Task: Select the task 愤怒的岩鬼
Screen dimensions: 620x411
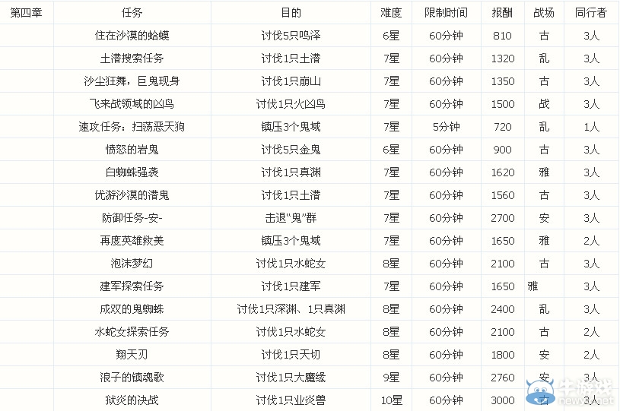Action: tap(132, 150)
